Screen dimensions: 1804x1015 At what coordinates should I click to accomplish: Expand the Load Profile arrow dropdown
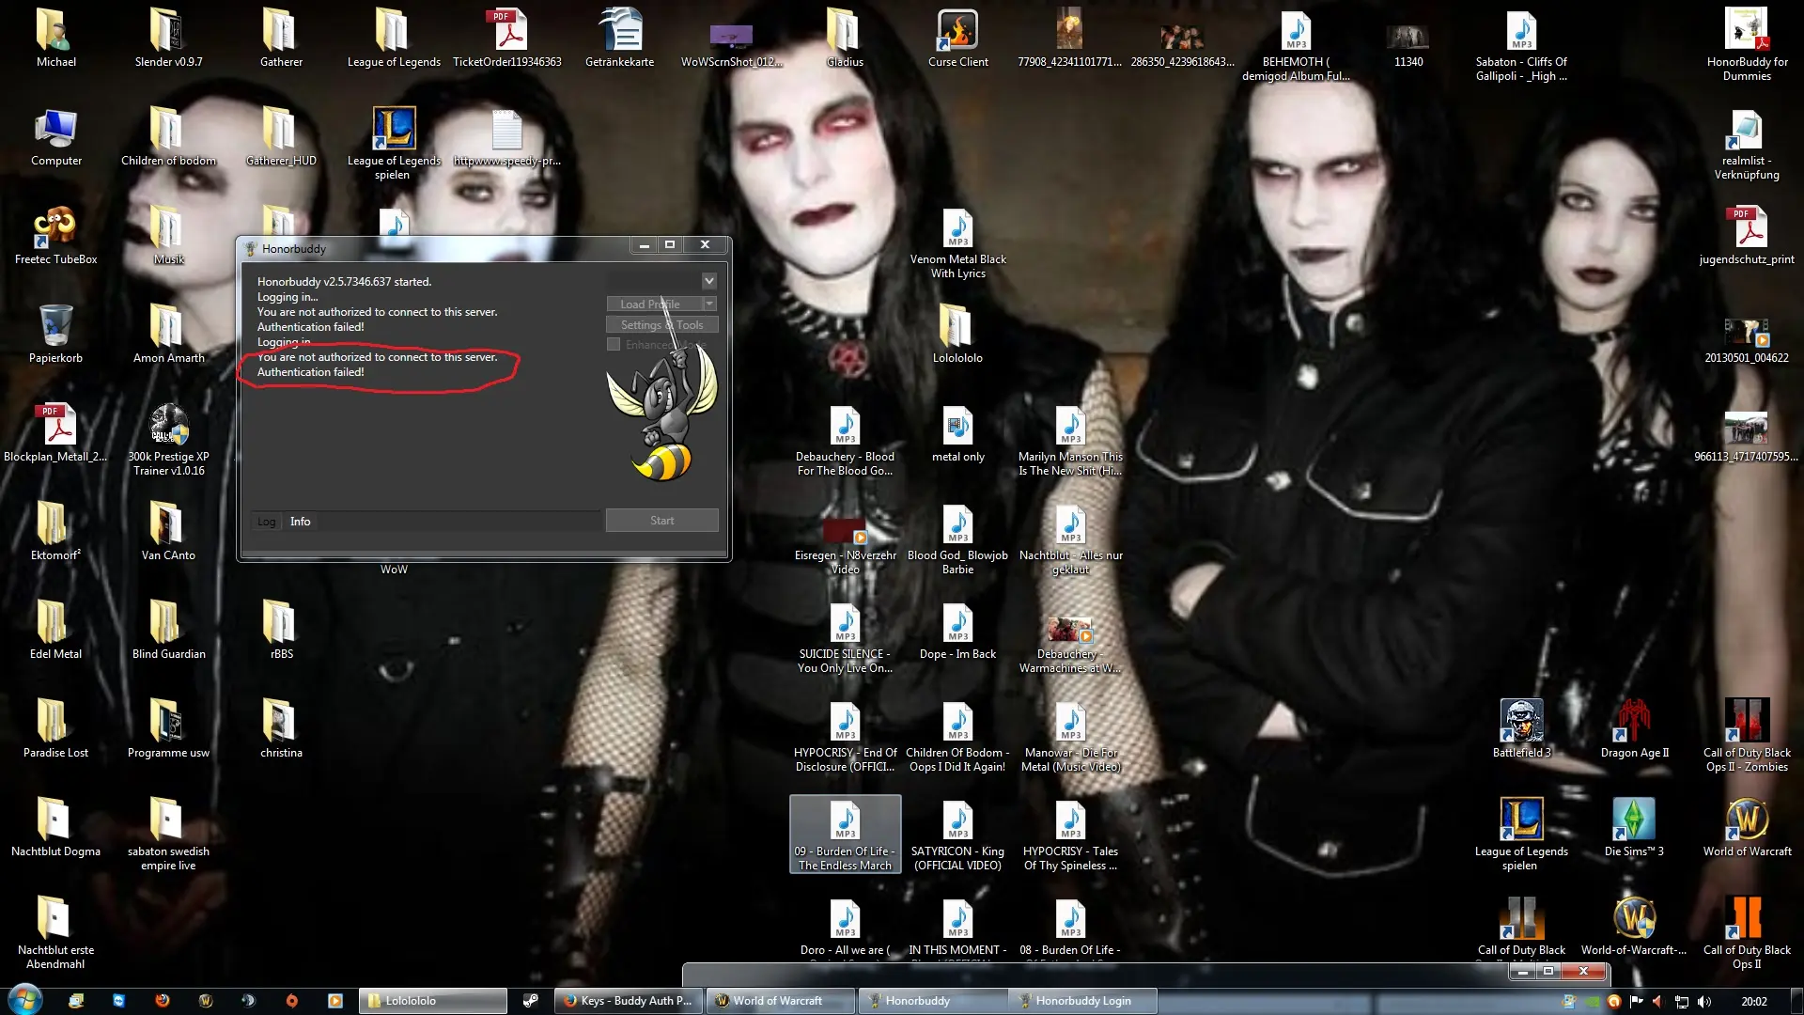710,304
